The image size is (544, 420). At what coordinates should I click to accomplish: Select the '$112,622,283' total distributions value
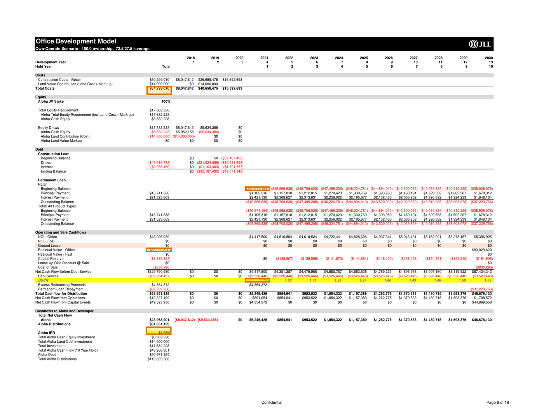coord(159,359)
